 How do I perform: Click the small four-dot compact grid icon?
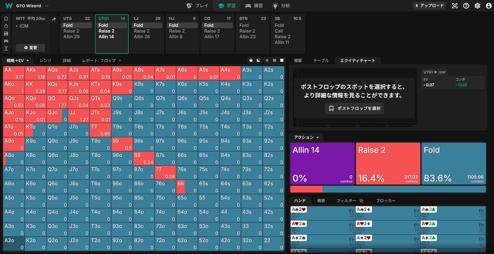tap(267, 60)
